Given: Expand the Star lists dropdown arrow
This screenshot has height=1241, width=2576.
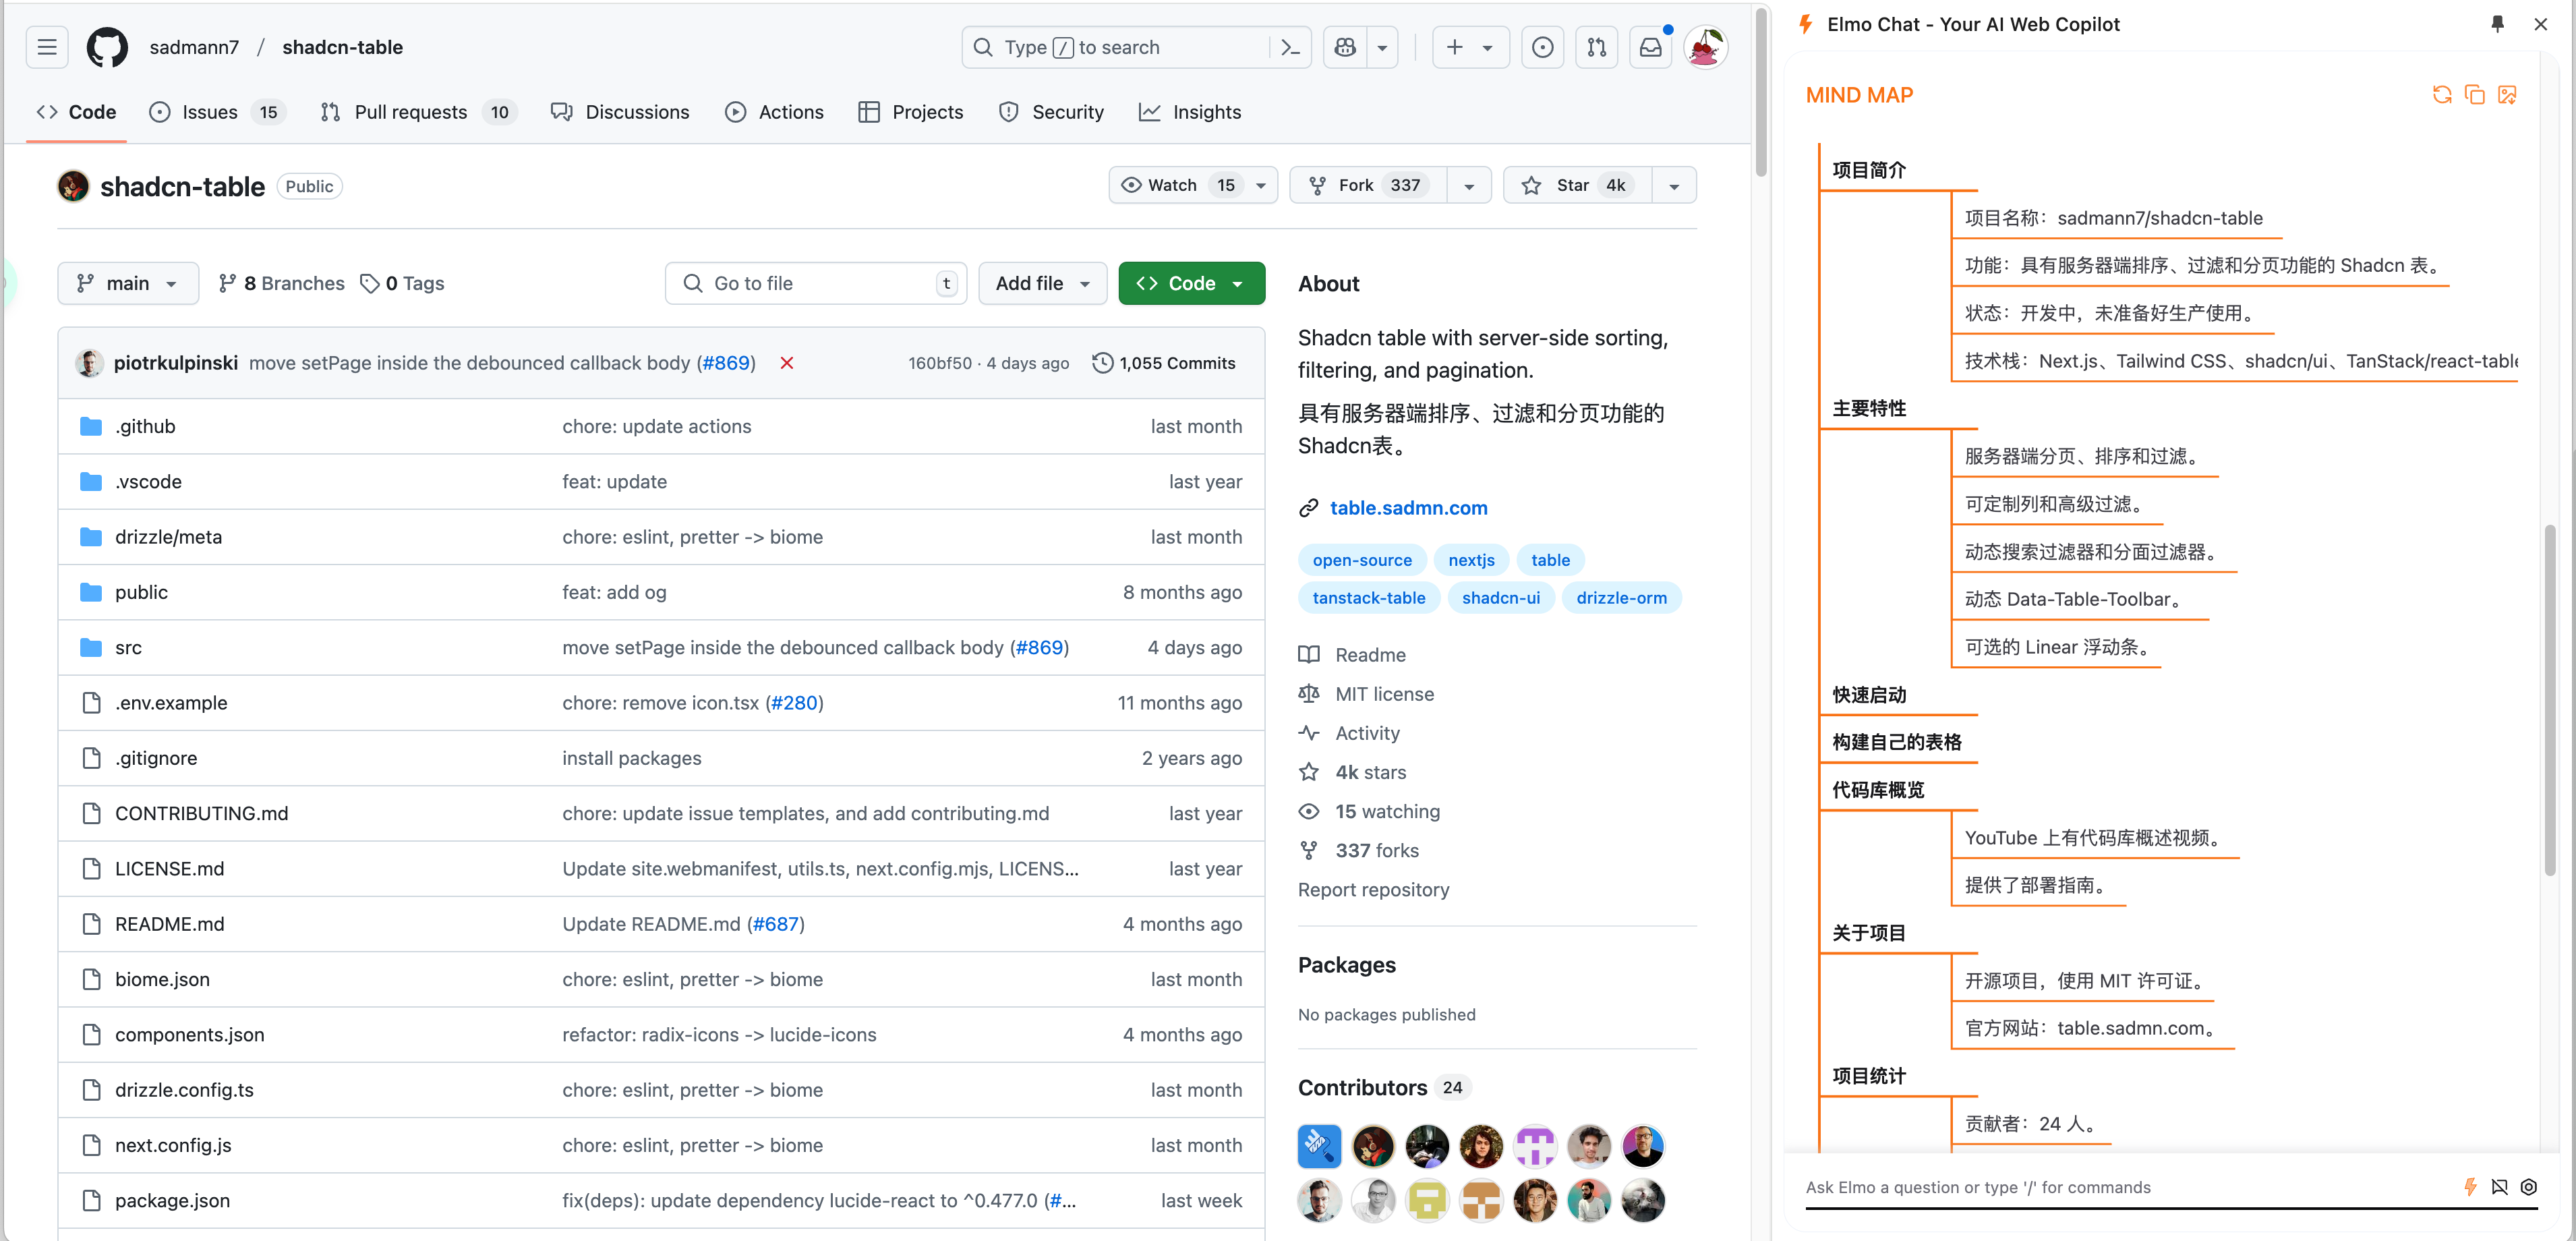Looking at the screenshot, I should 1674,185.
